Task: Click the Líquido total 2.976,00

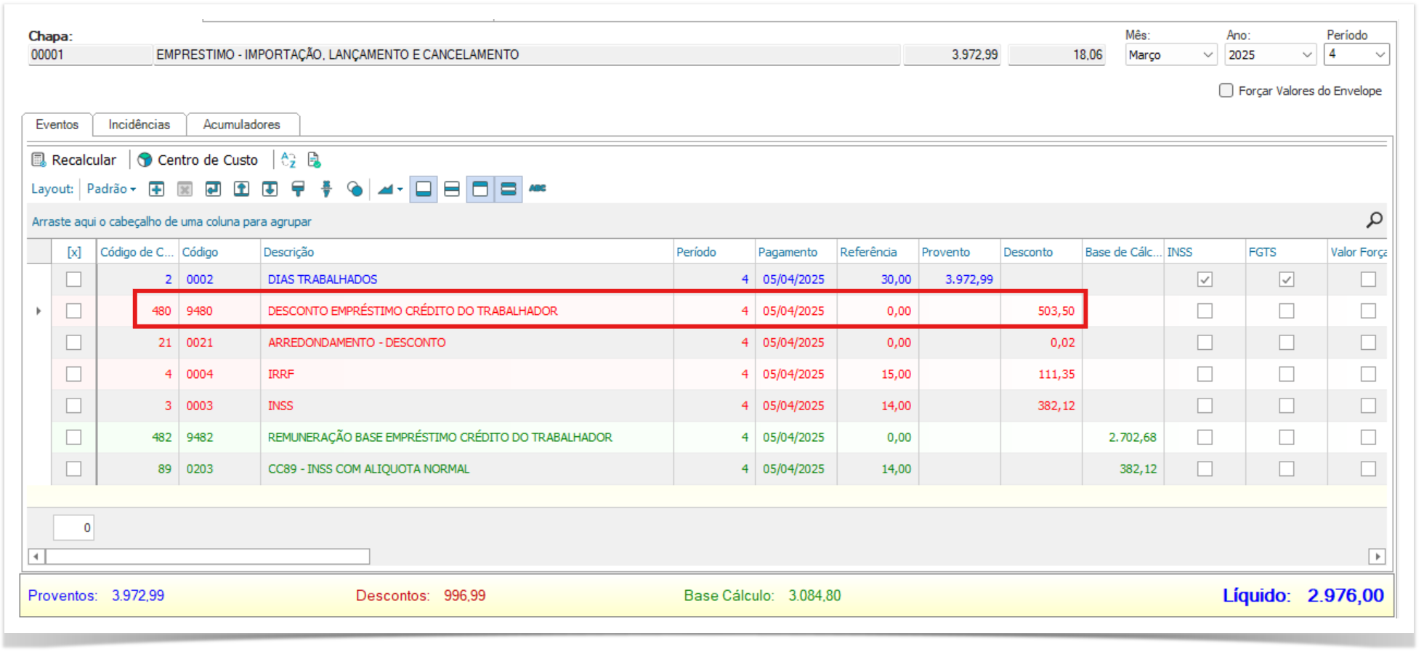Action: (x=1346, y=595)
